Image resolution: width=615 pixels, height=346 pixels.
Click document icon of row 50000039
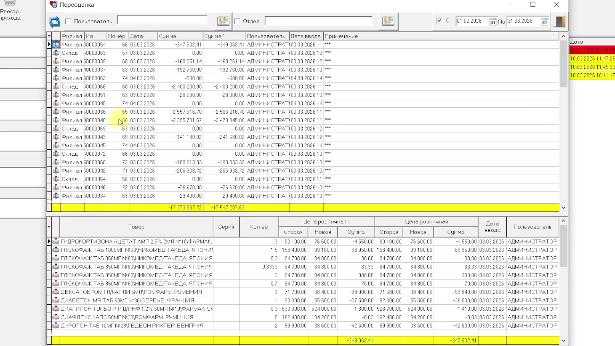[x=56, y=61]
